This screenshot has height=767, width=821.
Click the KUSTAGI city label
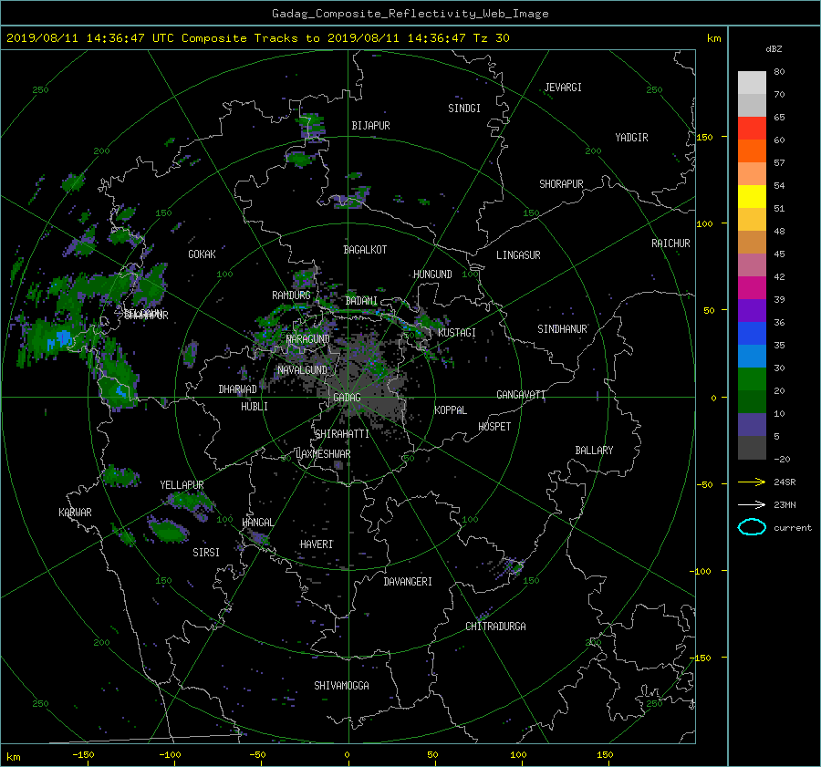coord(457,333)
